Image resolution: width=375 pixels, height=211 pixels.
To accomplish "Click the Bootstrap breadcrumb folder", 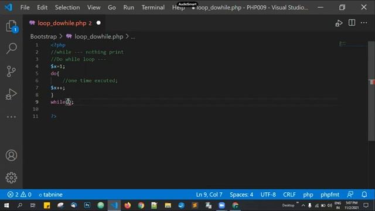I will (x=43, y=36).
